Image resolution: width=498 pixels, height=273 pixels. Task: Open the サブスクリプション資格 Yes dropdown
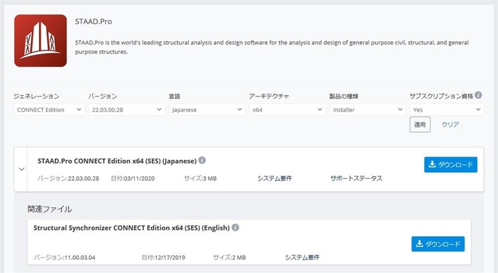coord(447,110)
